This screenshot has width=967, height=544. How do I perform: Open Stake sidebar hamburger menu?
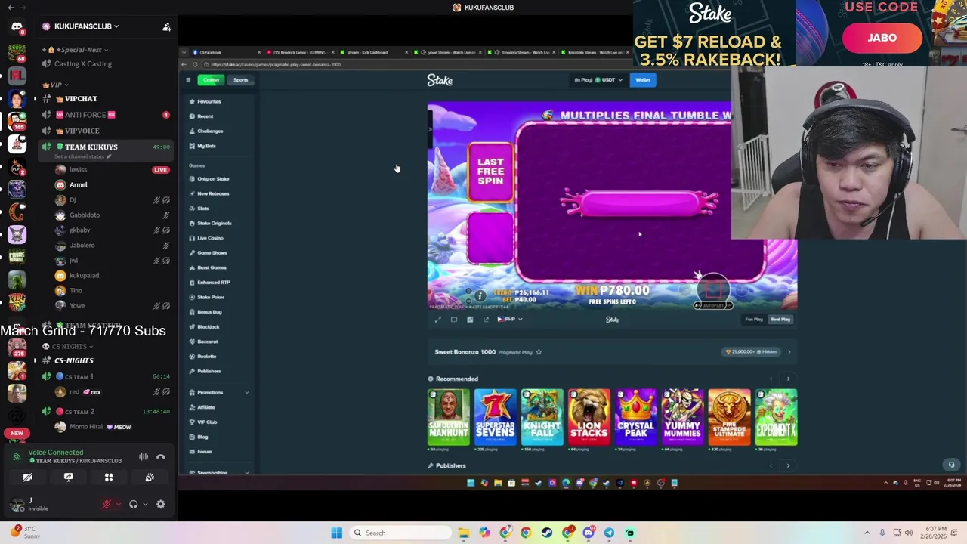click(188, 80)
